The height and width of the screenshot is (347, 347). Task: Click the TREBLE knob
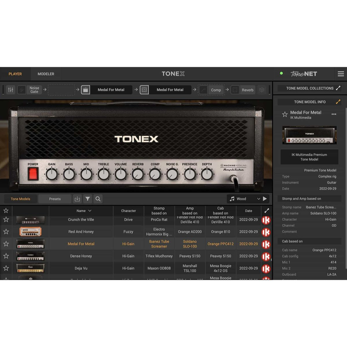[x=104, y=174]
